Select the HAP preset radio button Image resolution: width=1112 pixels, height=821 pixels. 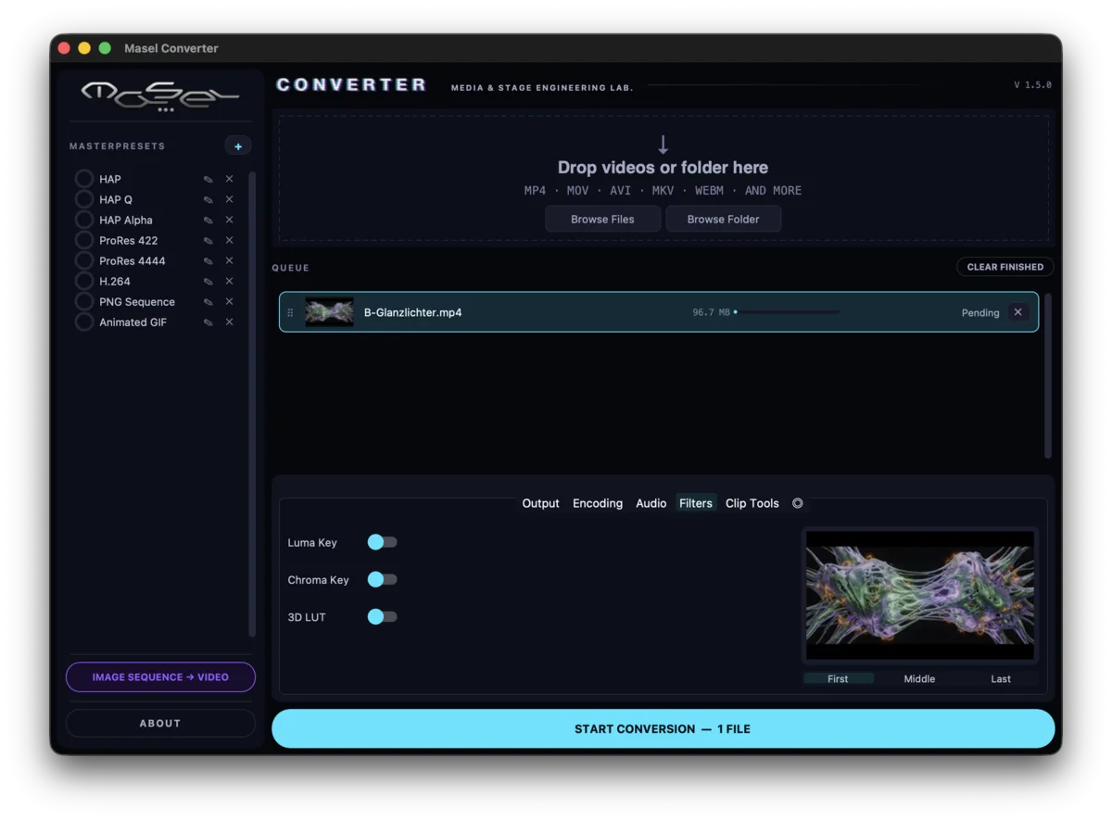pyautogui.click(x=84, y=179)
